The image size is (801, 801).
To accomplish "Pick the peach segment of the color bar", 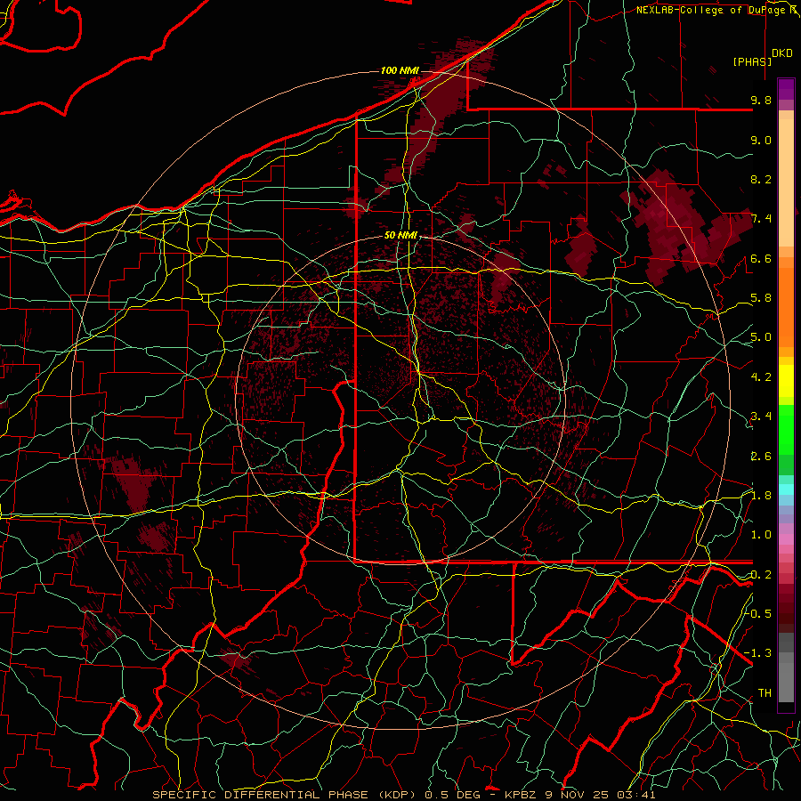I will [x=786, y=182].
